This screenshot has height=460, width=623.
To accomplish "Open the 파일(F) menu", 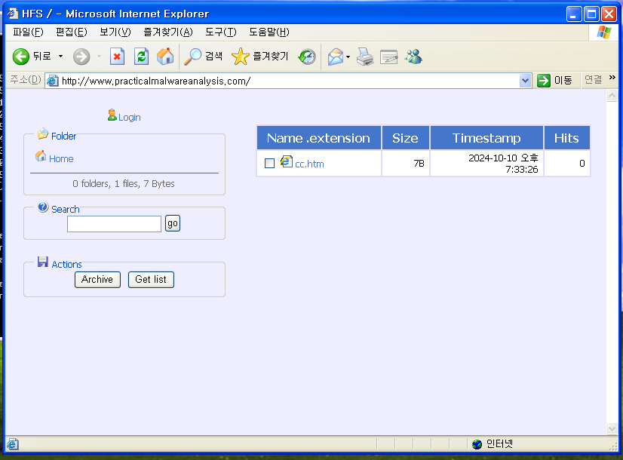I will pyautogui.click(x=28, y=32).
